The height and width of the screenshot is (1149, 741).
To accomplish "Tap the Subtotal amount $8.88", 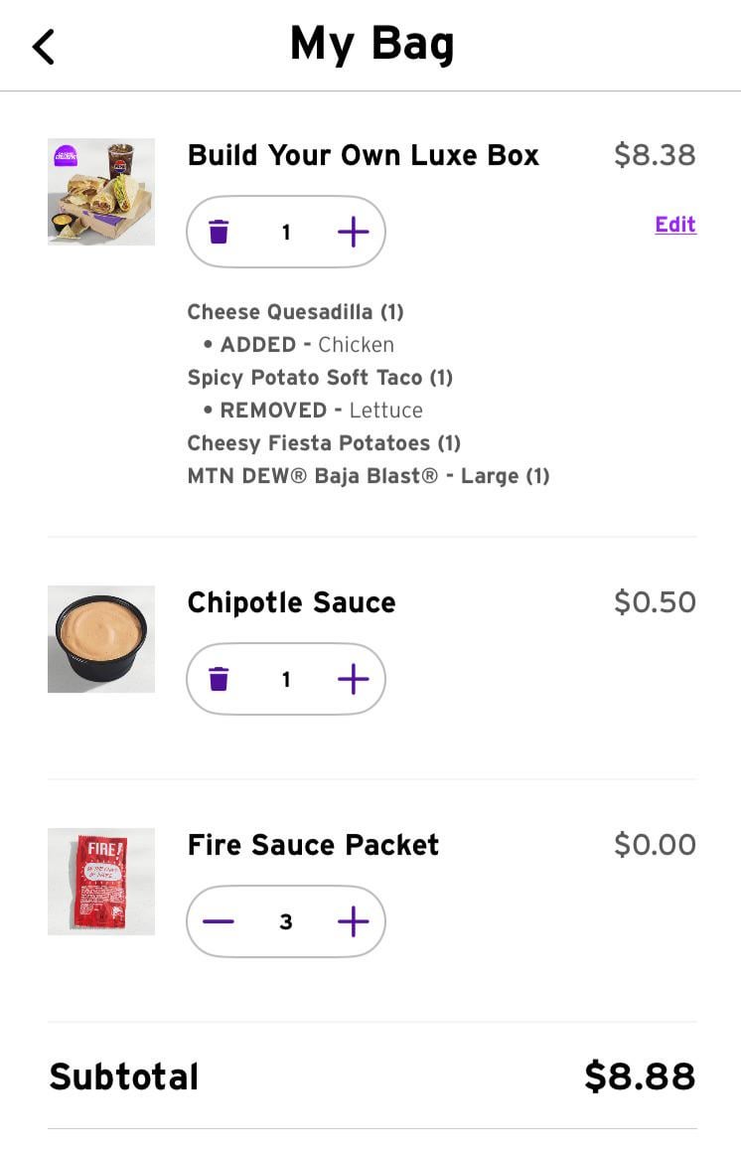I will (639, 1076).
